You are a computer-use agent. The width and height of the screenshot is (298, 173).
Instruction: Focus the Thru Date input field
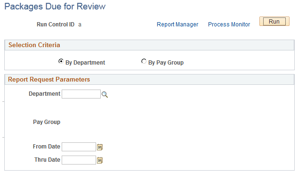(79, 160)
